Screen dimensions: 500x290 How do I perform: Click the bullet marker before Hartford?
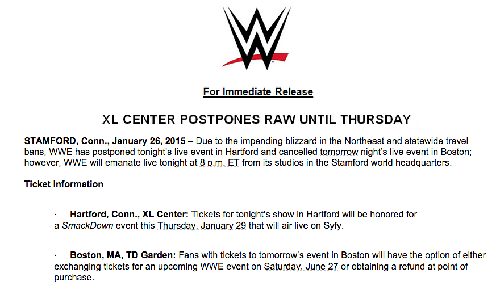coord(56,215)
